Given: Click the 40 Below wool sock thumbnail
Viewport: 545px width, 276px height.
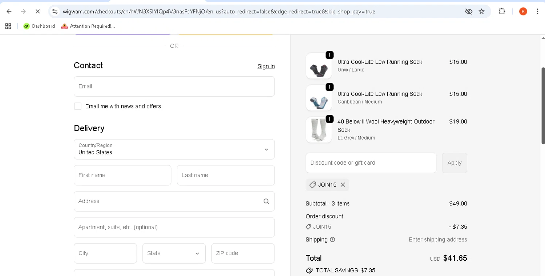Looking at the screenshot, I should pyautogui.click(x=319, y=130).
